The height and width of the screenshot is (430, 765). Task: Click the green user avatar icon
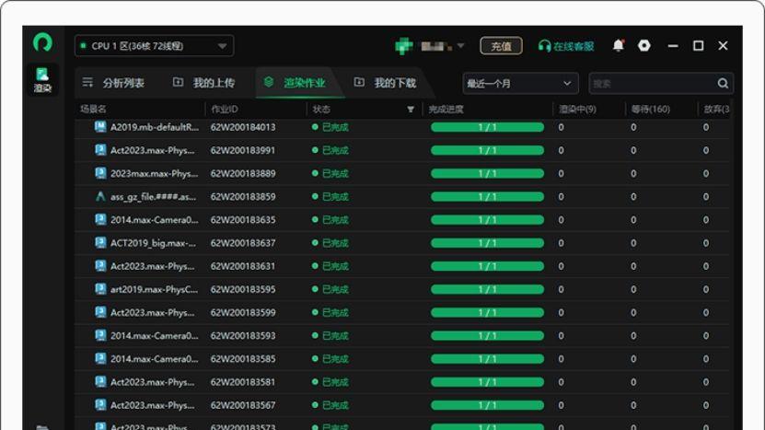pos(403,46)
